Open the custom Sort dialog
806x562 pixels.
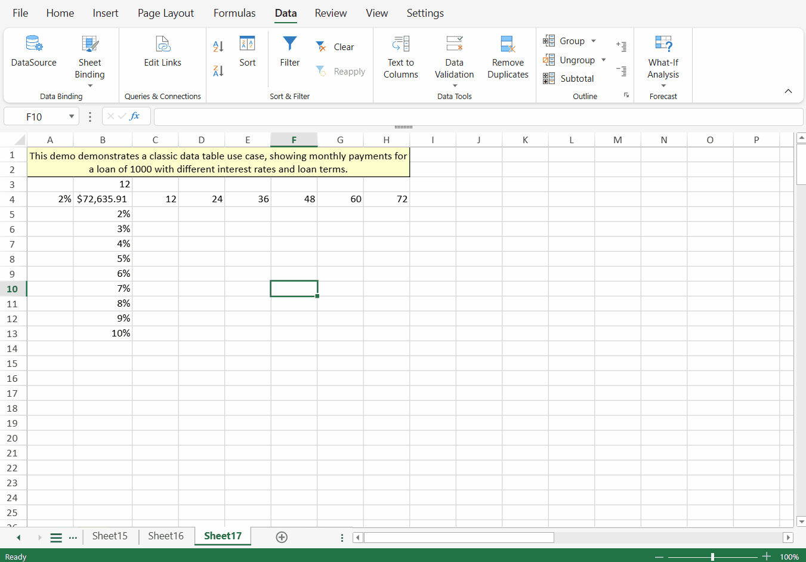[248, 51]
